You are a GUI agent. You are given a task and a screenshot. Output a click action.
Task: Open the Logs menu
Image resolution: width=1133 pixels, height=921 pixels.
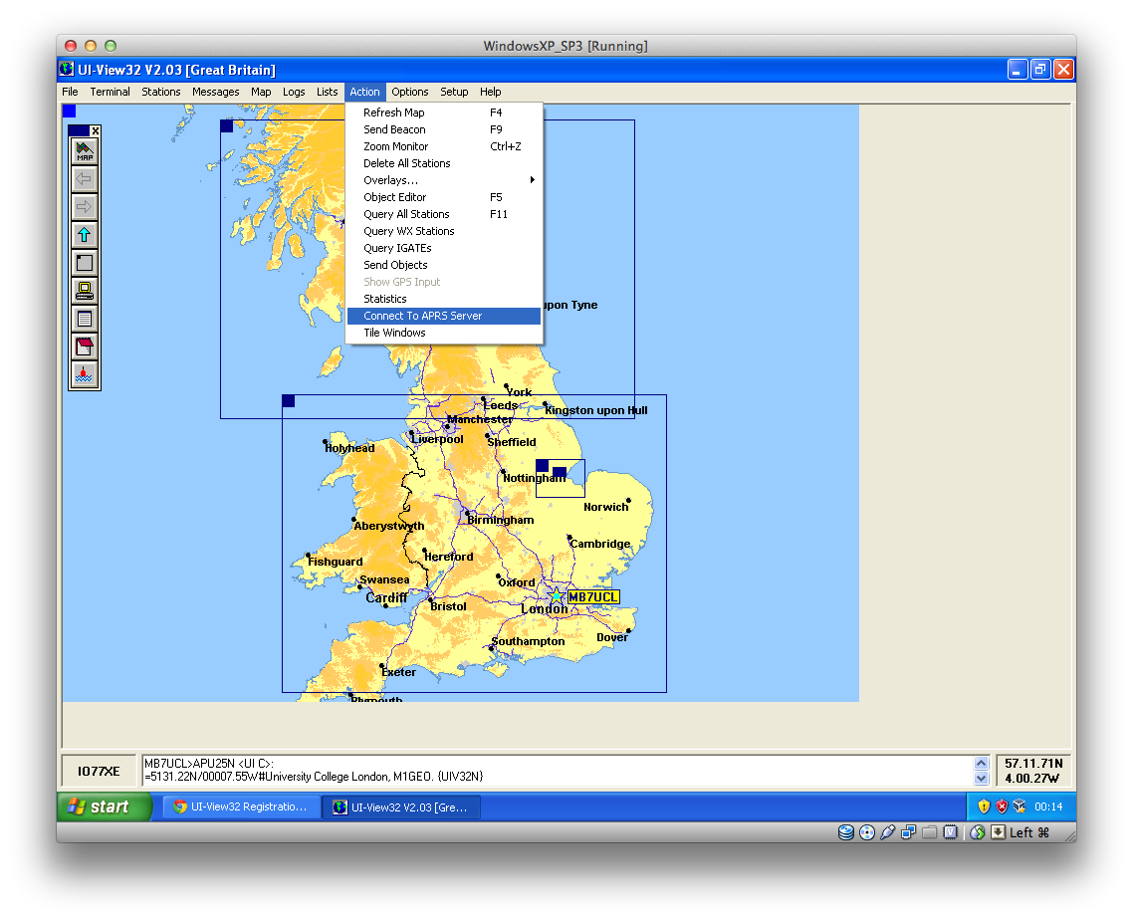click(294, 92)
